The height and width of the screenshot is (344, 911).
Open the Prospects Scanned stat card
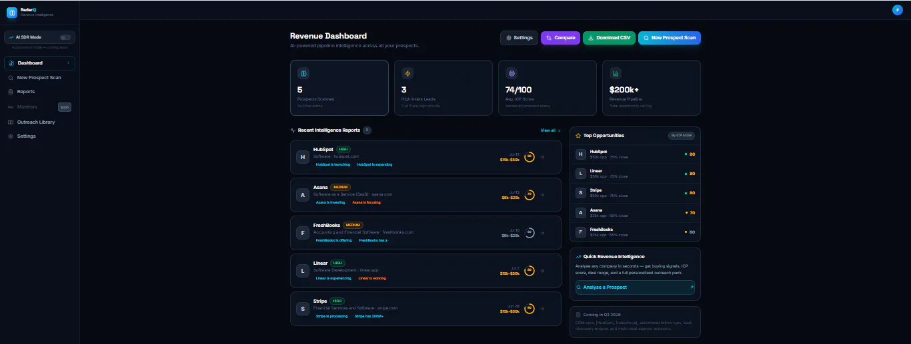[339, 88]
